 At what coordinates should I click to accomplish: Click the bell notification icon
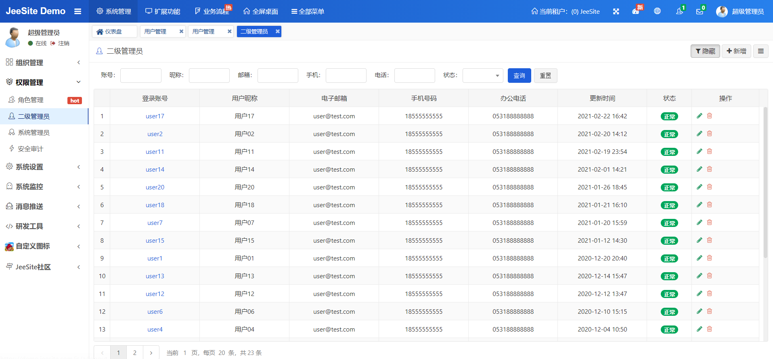(x=679, y=11)
